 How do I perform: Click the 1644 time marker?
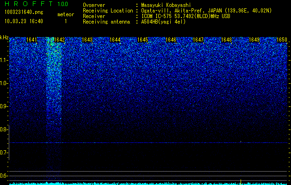tap(115, 40)
